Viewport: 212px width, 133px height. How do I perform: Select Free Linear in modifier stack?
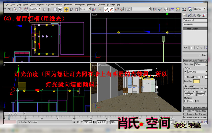(x=192, y=29)
